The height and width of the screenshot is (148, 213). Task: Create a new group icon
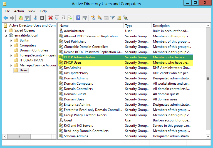[100, 18]
